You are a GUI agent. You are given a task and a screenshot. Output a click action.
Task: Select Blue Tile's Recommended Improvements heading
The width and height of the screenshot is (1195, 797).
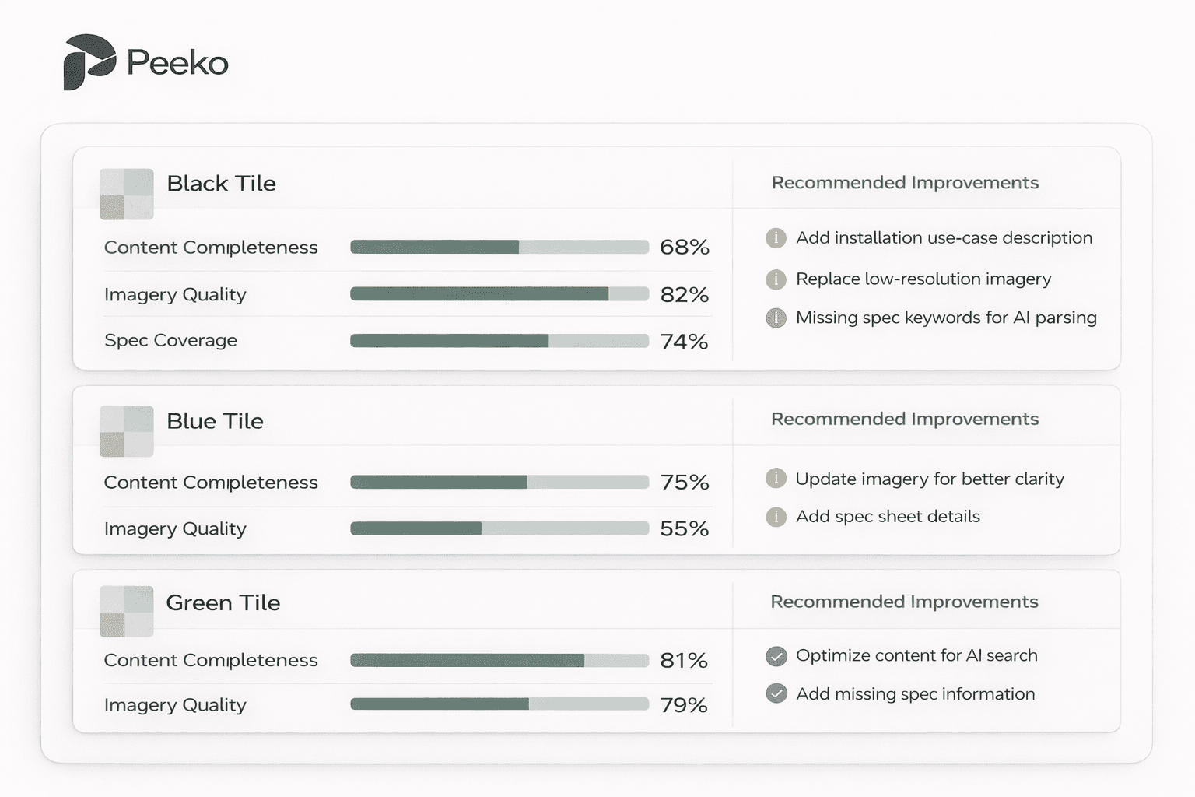point(904,420)
